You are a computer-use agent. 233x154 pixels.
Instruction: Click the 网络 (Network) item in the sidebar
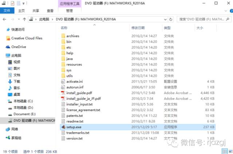tap(15, 129)
